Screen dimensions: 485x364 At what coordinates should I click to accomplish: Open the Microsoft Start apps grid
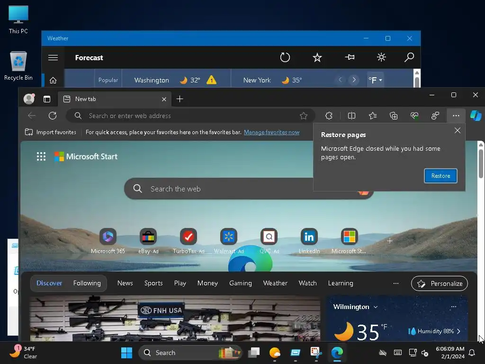pos(41,156)
